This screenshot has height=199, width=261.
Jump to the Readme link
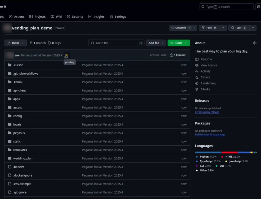click(x=206, y=59)
